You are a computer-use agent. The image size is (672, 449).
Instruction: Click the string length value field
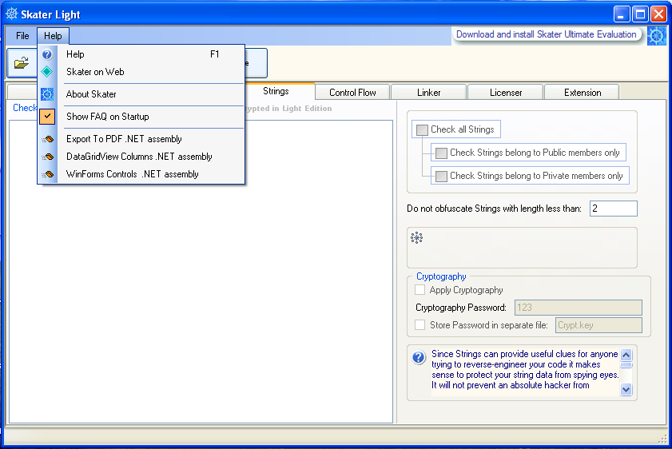[614, 209]
